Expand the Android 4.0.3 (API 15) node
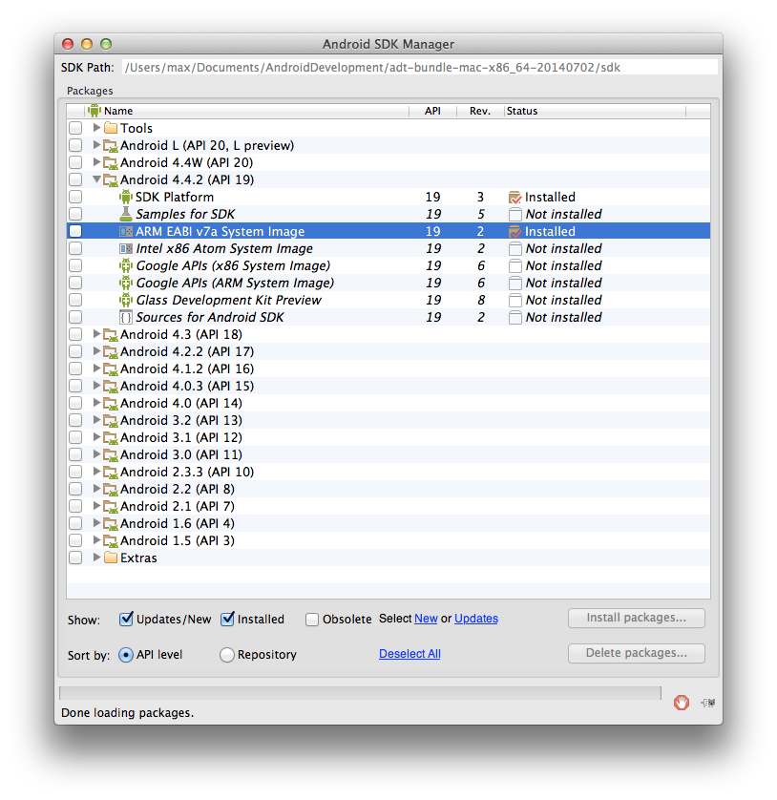 [96, 386]
